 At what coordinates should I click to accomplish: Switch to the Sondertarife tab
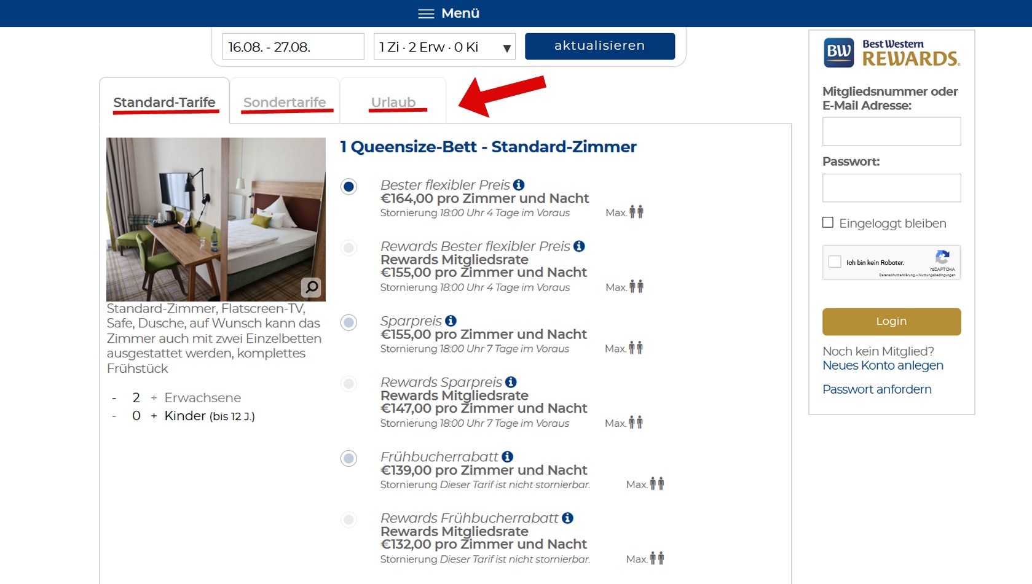(x=285, y=101)
